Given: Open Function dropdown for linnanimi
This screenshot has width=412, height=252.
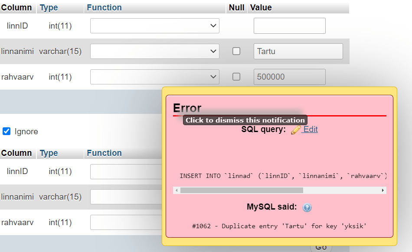Looking at the screenshot, I should click(154, 51).
